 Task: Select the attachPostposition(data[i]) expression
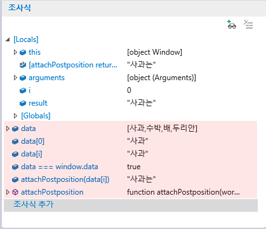coord(65,179)
